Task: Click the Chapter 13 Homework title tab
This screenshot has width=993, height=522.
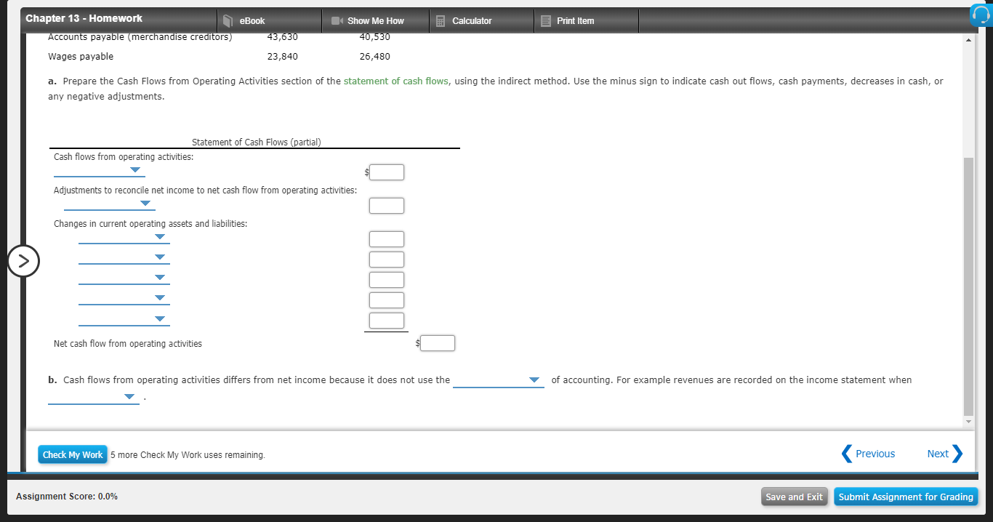Action: tap(85, 17)
